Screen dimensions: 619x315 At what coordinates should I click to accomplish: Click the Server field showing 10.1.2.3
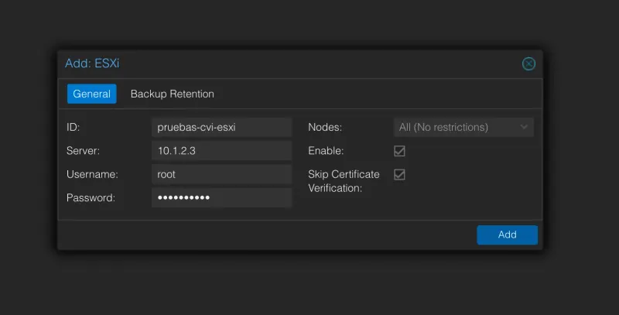(221, 151)
